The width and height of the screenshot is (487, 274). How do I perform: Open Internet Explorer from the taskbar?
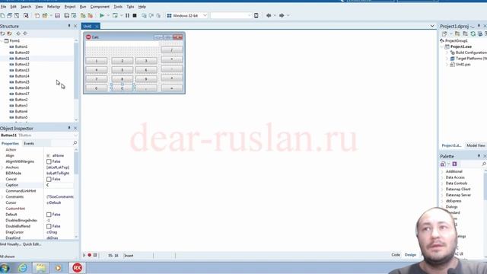point(23,268)
